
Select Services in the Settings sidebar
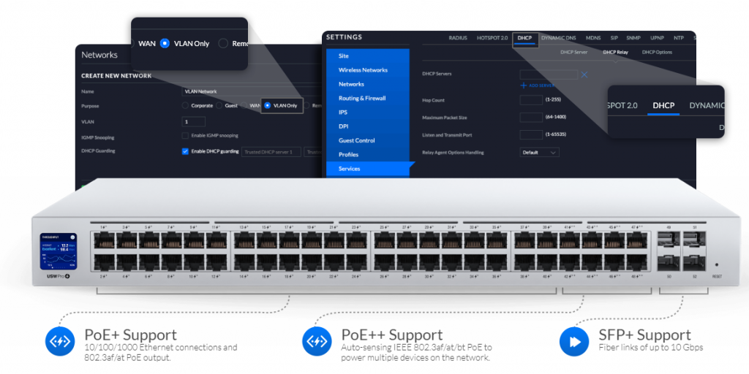pyautogui.click(x=368, y=169)
